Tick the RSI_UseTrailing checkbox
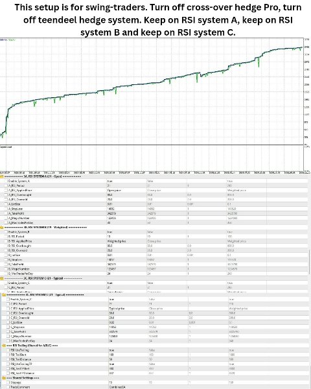Screen dimensions: 311x389 point(8,350)
